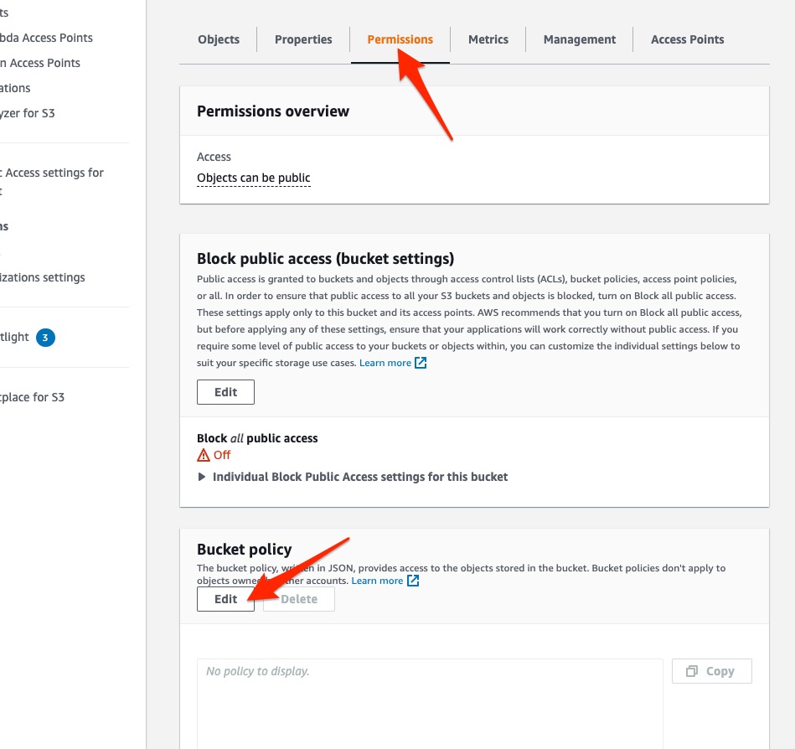Image resolution: width=795 pixels, height=749 pixels.
Task: Expand Individual Block Public Access settings
Action: [x=202, y=477]
